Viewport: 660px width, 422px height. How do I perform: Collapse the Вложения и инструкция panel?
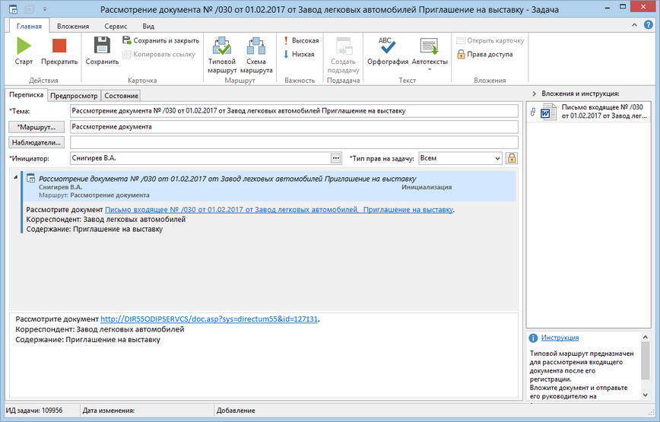(534, 94)
